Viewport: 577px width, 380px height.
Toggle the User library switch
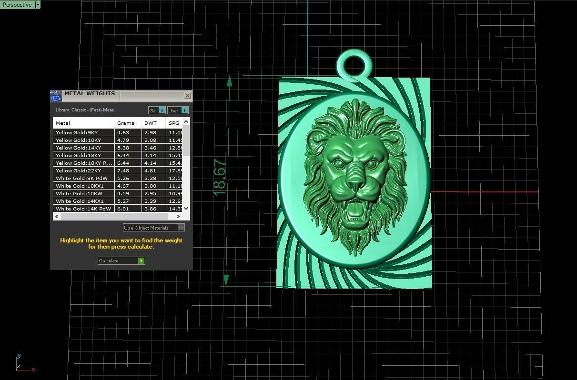point(178,110)
